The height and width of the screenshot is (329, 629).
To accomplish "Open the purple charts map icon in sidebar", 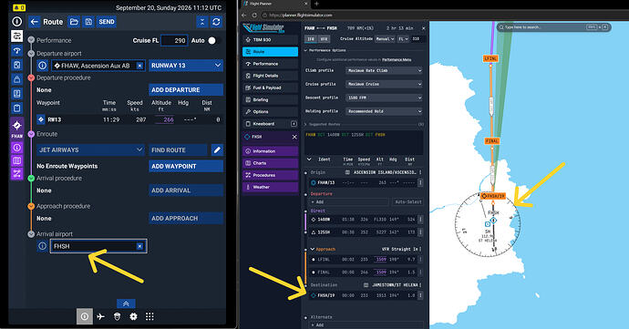I will point(16,160).
